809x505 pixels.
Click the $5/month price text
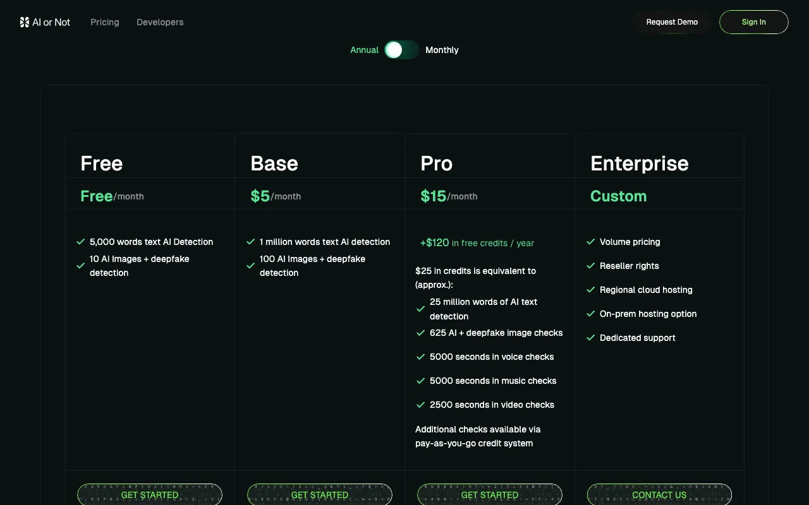tap(276, 196)
